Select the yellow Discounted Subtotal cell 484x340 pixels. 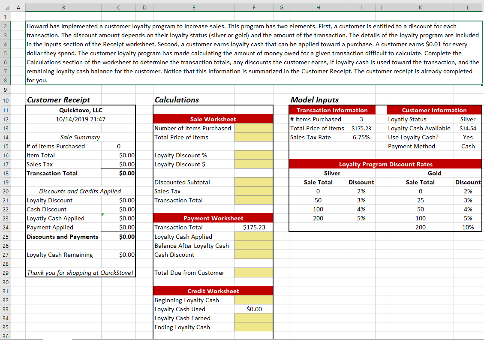pos(254,182)
